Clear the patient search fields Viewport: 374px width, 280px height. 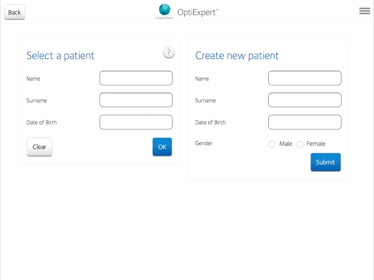pos(39,147)
